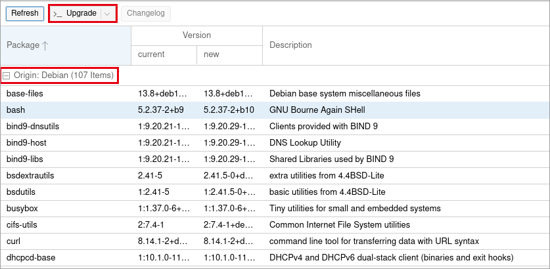Click the new version column header
Screen dimensions: 550x269
click(x=229, y=54)
